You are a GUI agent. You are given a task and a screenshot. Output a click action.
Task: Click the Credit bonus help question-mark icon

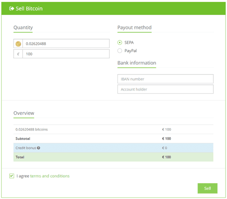[39, 148]
